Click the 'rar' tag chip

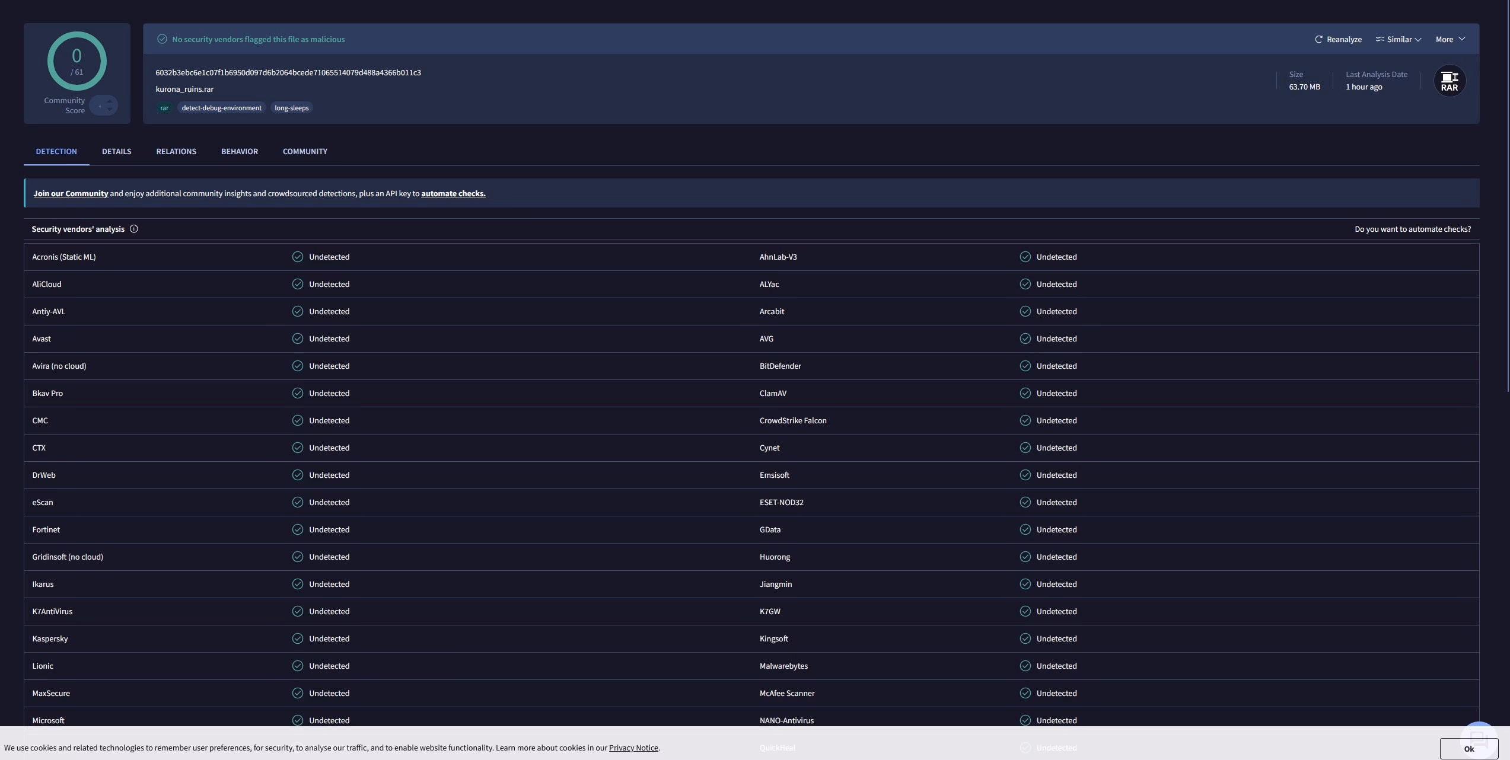point(164,108)
